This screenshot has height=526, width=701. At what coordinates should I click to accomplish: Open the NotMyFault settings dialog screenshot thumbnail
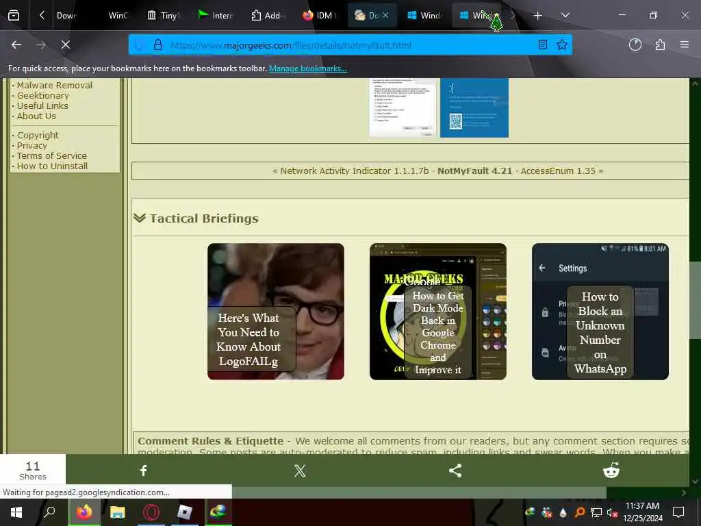click(402, 108)
